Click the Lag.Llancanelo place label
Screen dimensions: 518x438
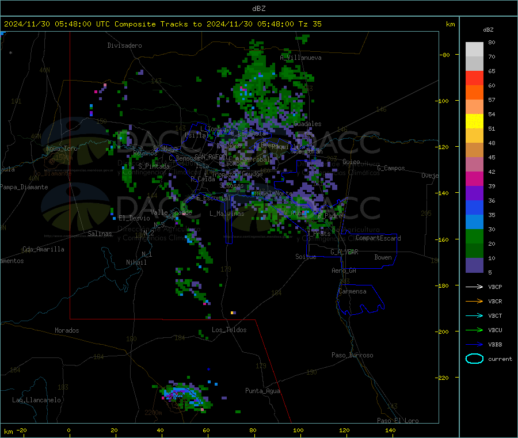pos(36,400)
